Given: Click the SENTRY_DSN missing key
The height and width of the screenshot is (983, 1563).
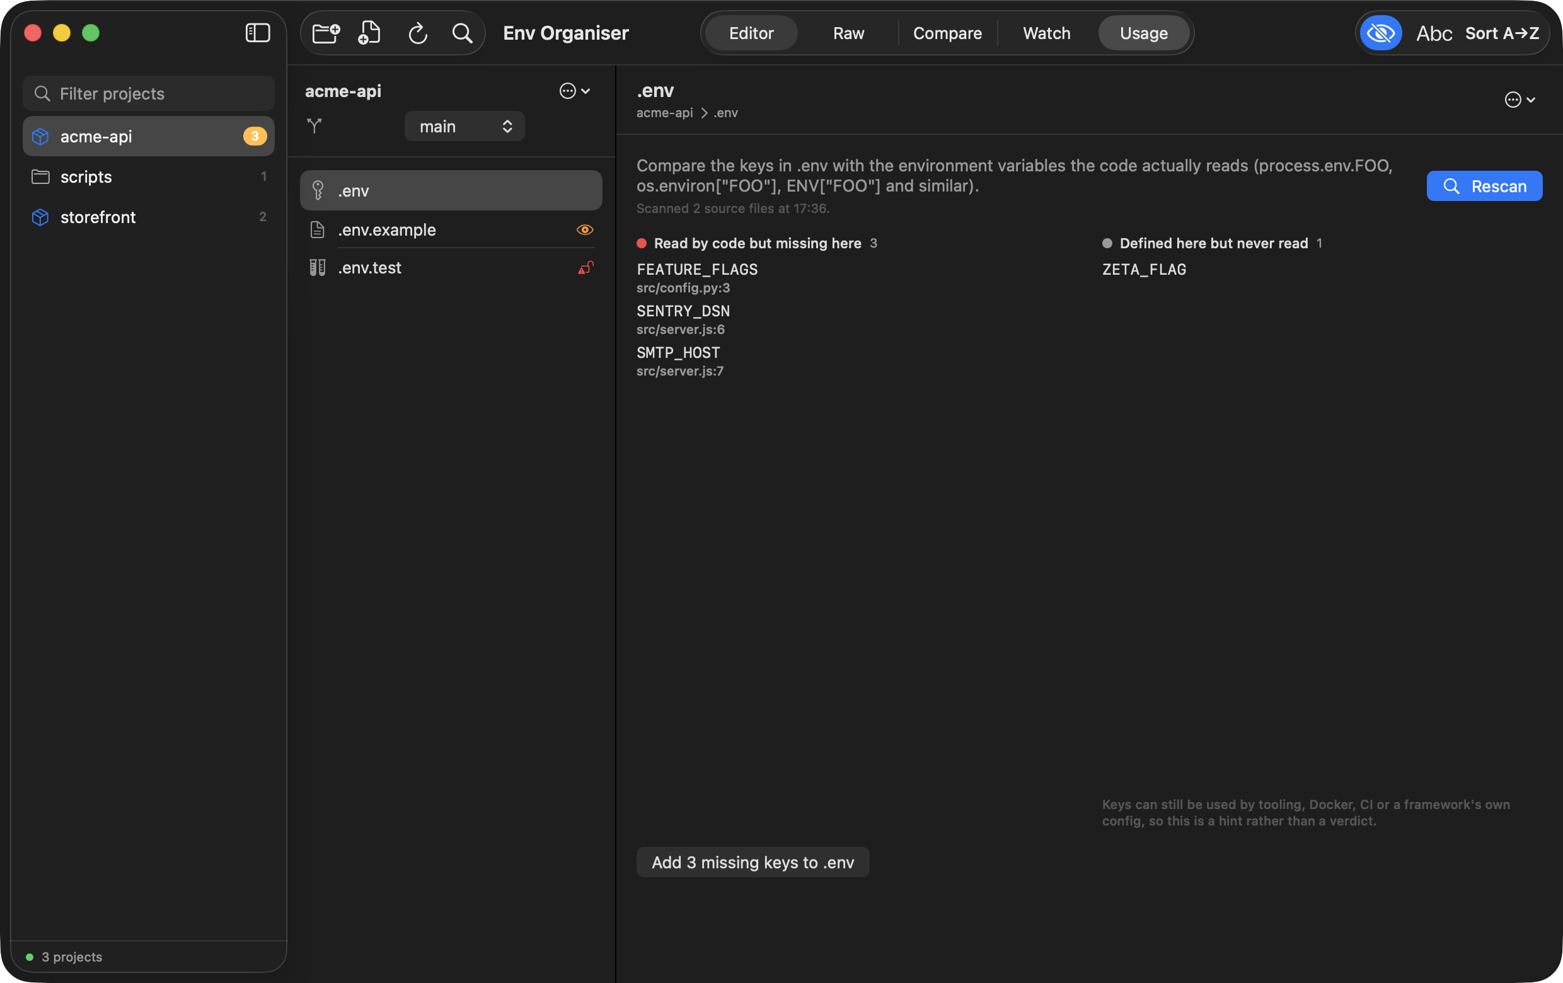Looking at the screenshot, I should point(683,311).
